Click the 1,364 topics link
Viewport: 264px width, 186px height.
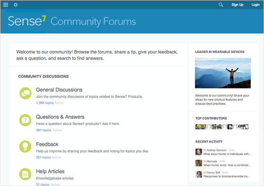[x=45, y=103]
